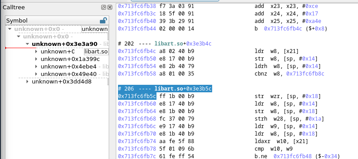Follow b.ne target 0x713fc6fb48
The height and width of the screenshot is (159, 358).
click(x=293, y=156)
